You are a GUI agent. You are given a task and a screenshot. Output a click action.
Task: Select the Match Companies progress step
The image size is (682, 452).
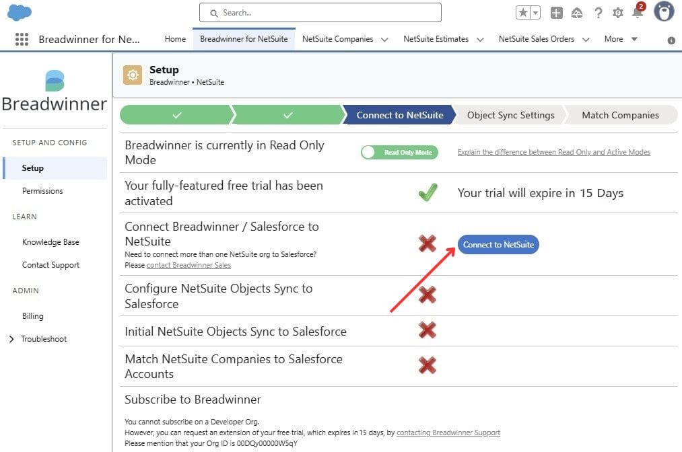point(620,115)
